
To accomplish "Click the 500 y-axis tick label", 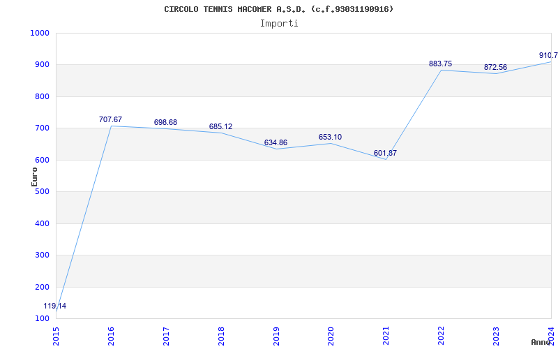I will (42, 192).
